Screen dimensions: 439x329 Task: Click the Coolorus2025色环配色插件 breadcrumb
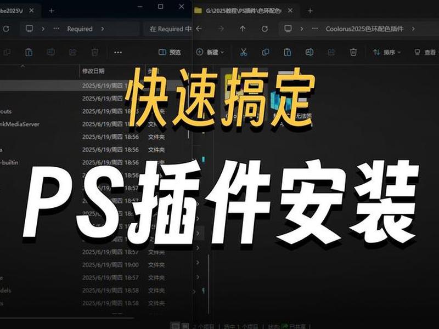click(364, 29)
